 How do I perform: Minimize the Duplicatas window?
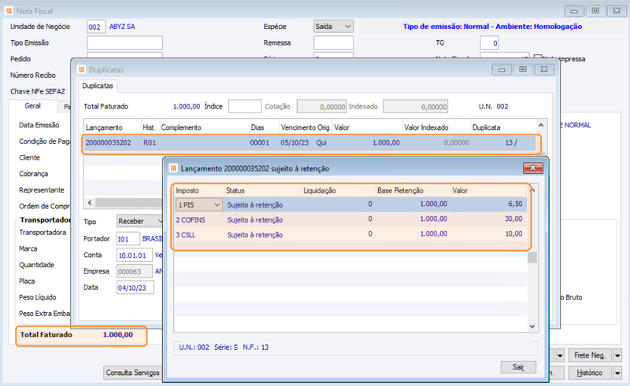click(x=502, y=69)
